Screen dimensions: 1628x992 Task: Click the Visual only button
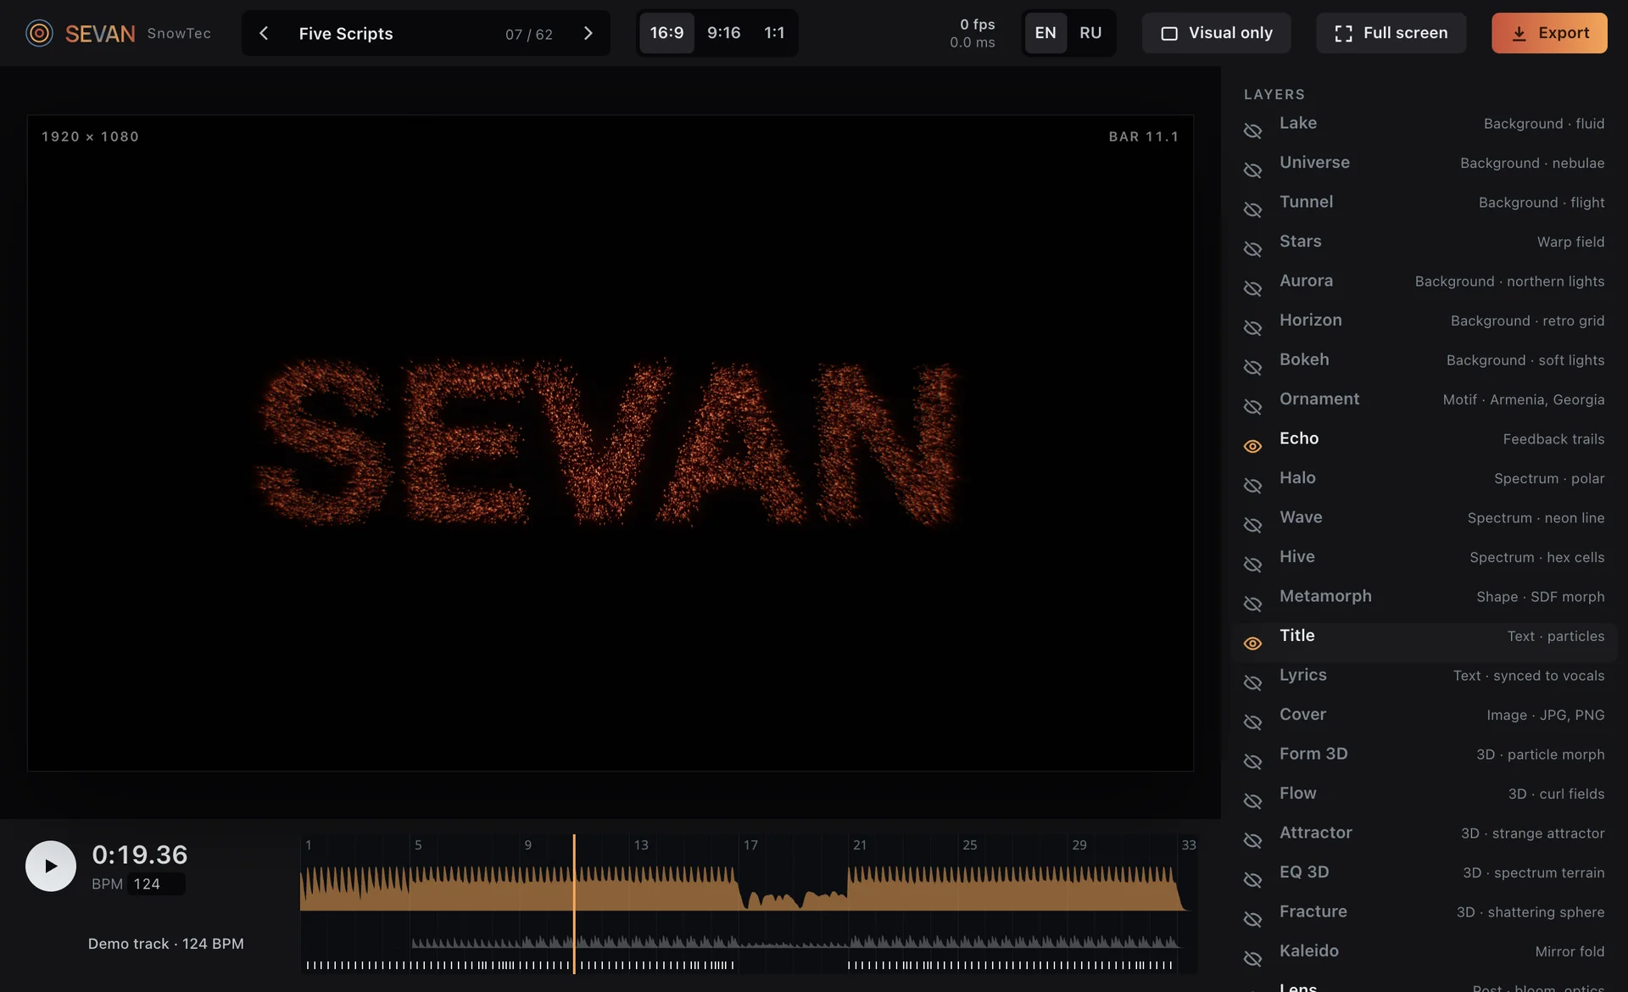click(x=1216, y=33)
